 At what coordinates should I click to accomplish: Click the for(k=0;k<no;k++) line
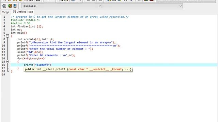coord(31,58)
